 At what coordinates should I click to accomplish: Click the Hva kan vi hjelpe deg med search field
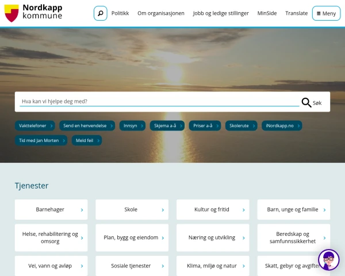[159, 101]
